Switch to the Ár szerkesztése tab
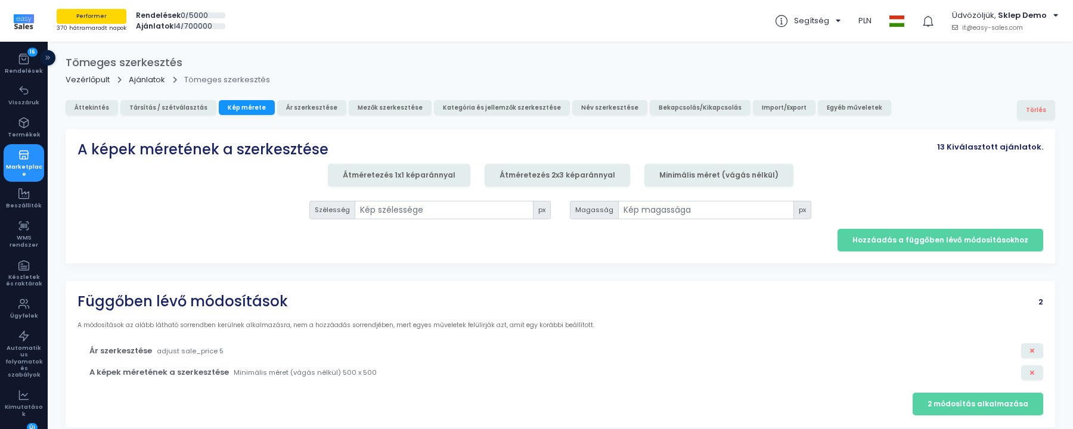 point(312,108)
